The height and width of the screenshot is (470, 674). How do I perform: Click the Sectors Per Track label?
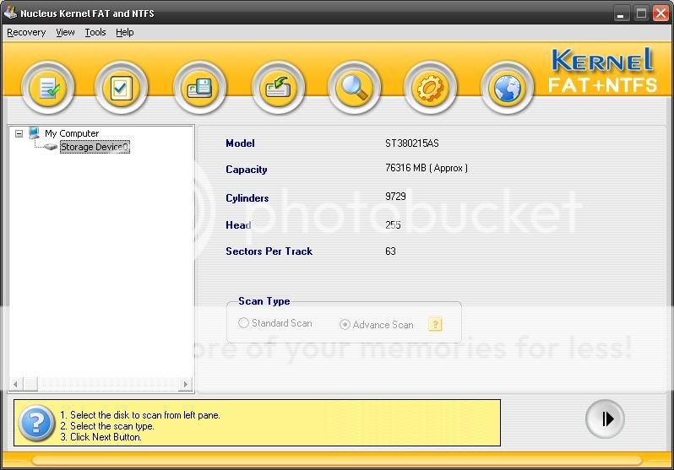(x=269, y=251)
